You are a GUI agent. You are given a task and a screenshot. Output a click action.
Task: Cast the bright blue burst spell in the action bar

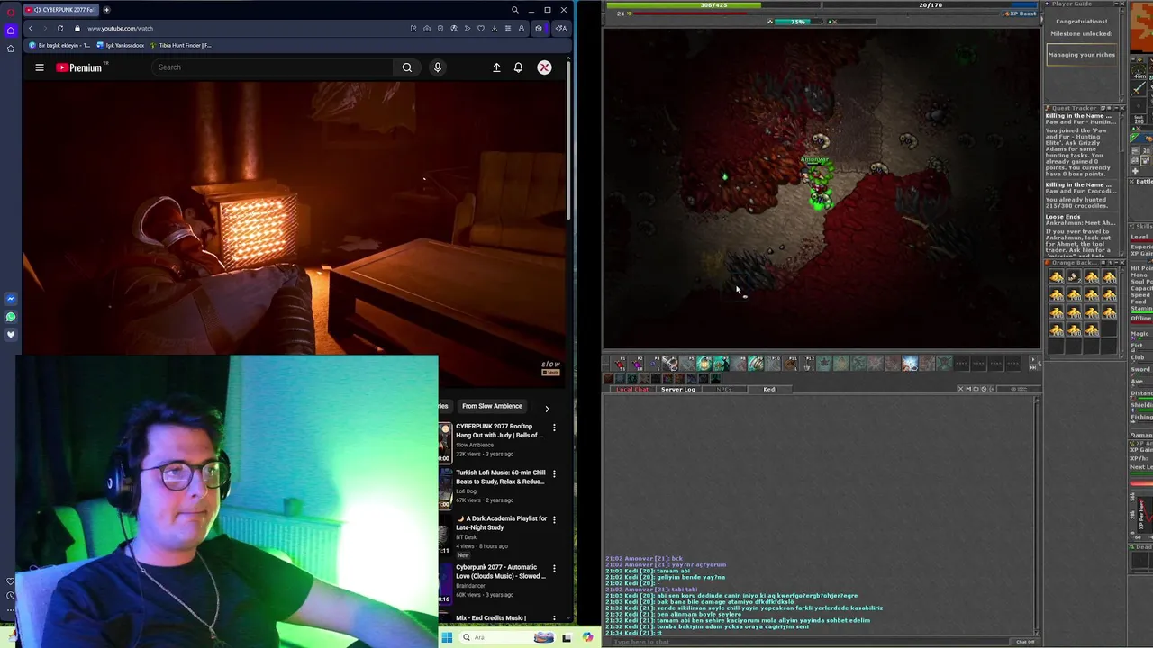click(910, 363)
